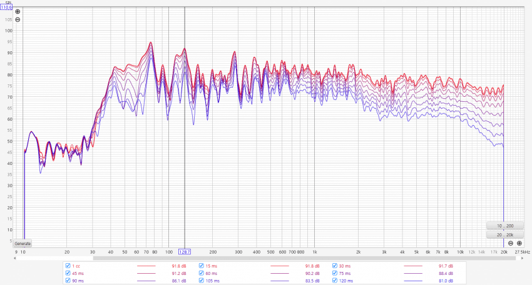The image size is (532, 285).
Task: Uncheck the 1 cc trace checkbox
Action: pos(68,266)
